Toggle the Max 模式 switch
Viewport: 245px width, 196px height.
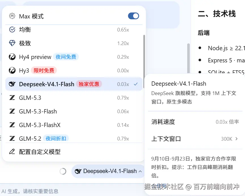point(133,16)
